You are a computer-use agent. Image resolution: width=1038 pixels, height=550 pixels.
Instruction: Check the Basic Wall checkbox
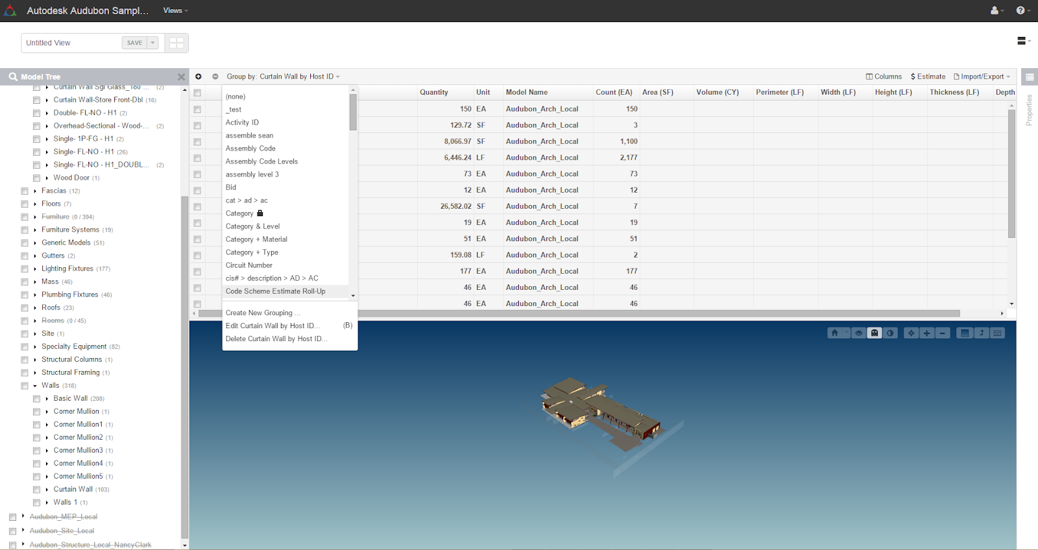pyautogui.click(x=37, y=399)
